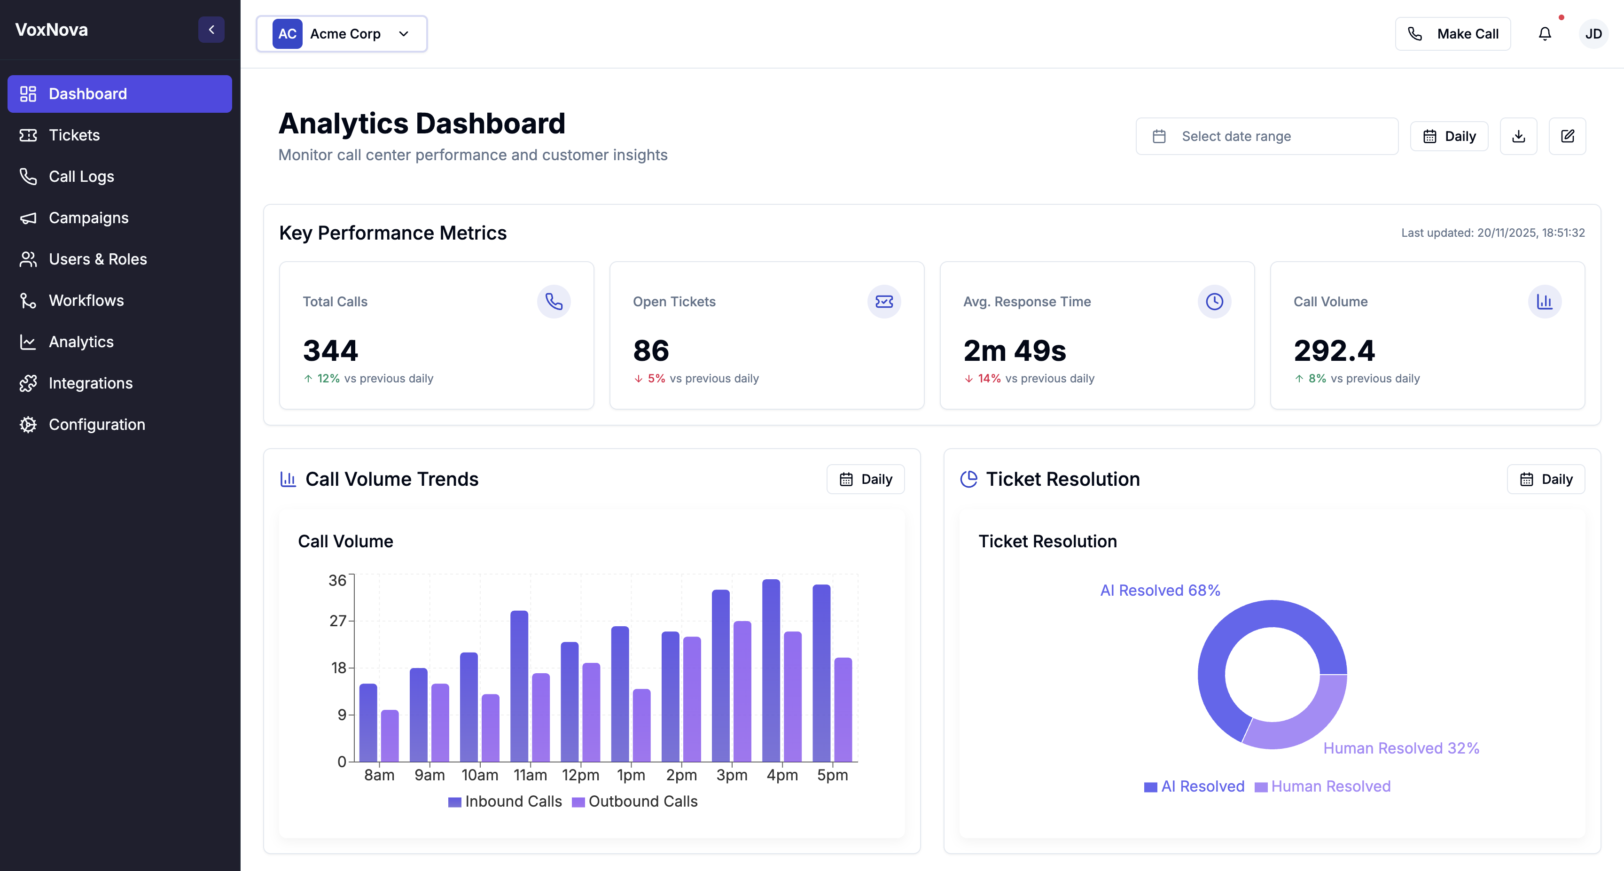Select the Campaigns megaphone icon
The height and width of the screenshot is (871, 1624).
tap(29, 218)
